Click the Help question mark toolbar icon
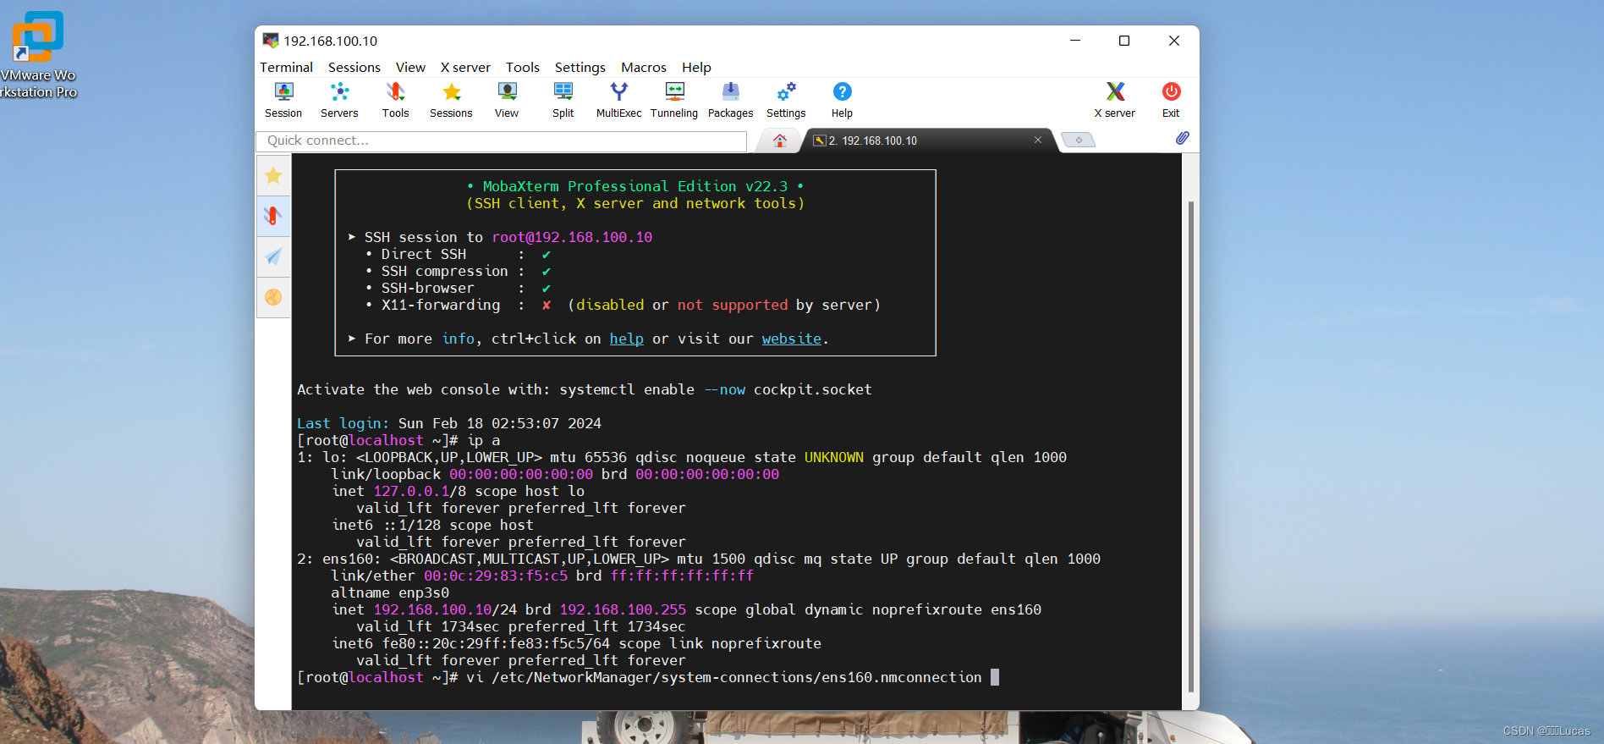1604x744 pixels. [842, 100]
